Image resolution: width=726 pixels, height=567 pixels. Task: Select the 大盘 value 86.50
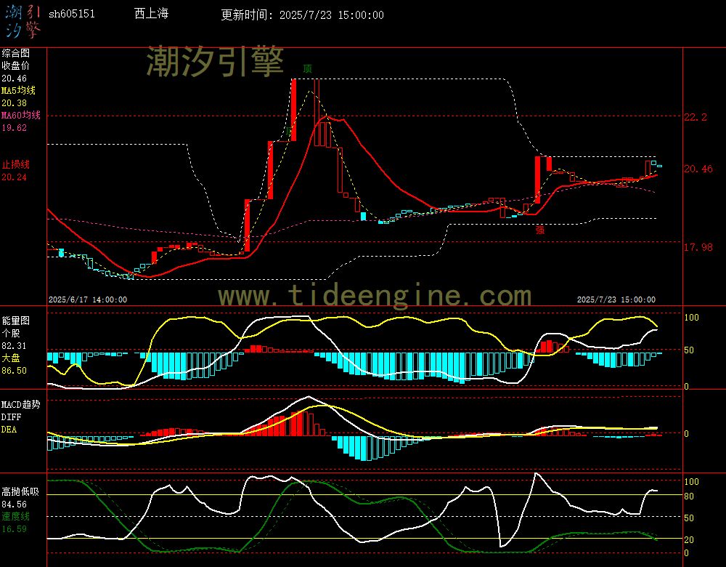(x=14, y=371)
